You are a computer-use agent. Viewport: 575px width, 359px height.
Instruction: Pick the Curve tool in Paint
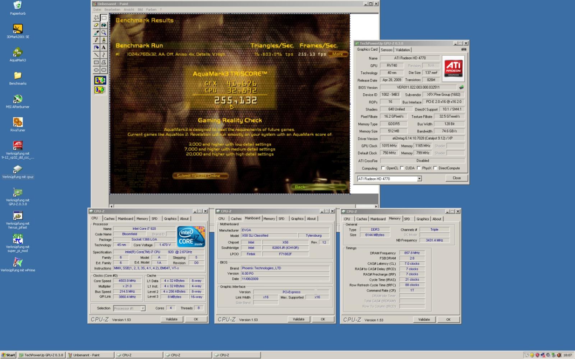coord(104,55)
